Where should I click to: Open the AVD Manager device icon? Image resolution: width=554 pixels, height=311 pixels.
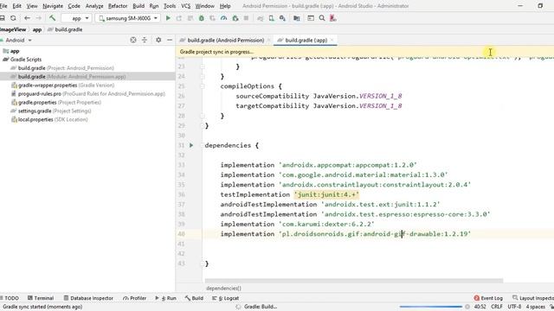(x=271, y=18)
